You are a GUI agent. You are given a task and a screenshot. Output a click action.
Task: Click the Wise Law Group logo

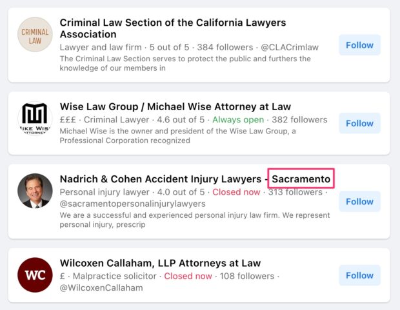(35, 119)
